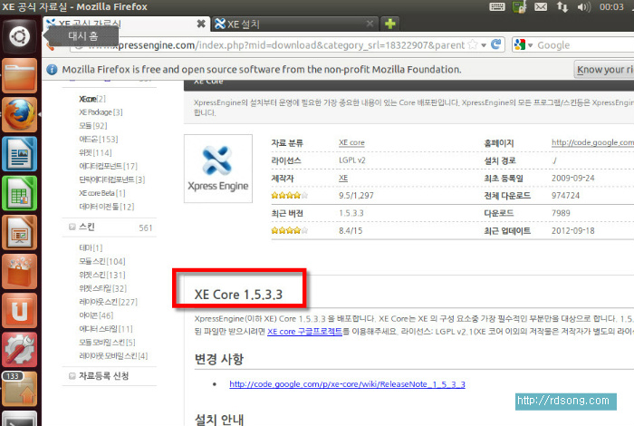This screenshot has width=634, height=426.
Task: Select 애드온 [153] category
Action: click(x=98, y=140)
